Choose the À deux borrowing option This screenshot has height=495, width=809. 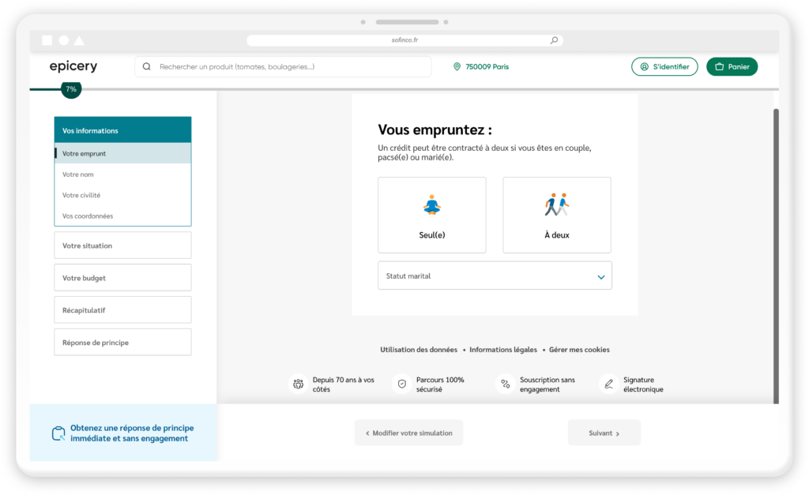(x=556, y=215)
